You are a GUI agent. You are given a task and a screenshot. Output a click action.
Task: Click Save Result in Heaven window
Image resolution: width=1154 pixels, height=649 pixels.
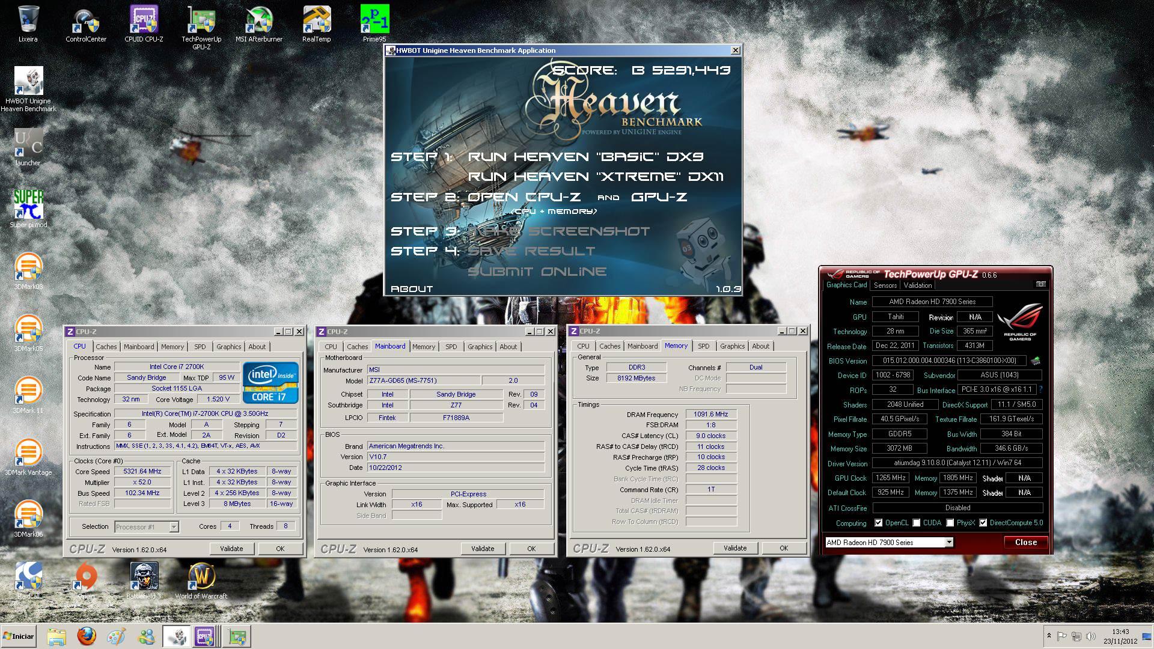pyautogui.click(x=531, y=251)
